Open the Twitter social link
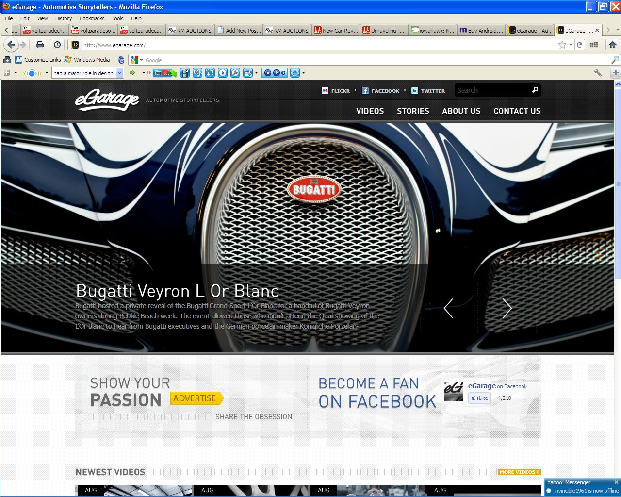Screen dimensions: 621x497 click(x=428, y=91)
